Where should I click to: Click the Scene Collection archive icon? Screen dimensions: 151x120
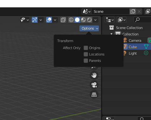pyautogui.click(x=112, y=28)
